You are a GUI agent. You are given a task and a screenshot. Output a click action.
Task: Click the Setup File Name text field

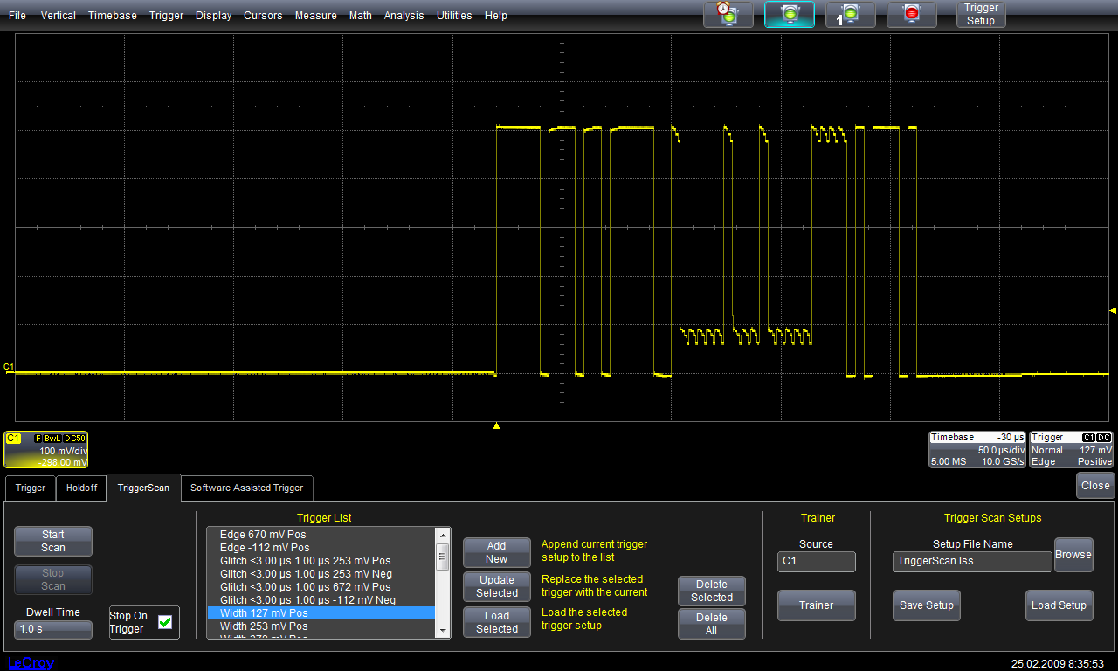coord(971,562)
